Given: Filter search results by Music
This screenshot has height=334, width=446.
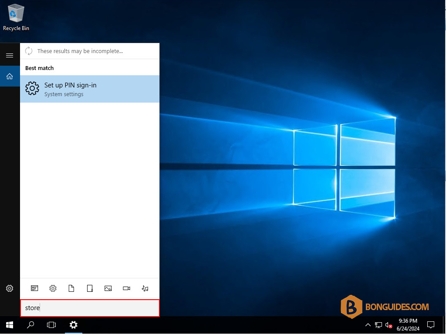Looking at the screenshot, I should coord(145,288).
